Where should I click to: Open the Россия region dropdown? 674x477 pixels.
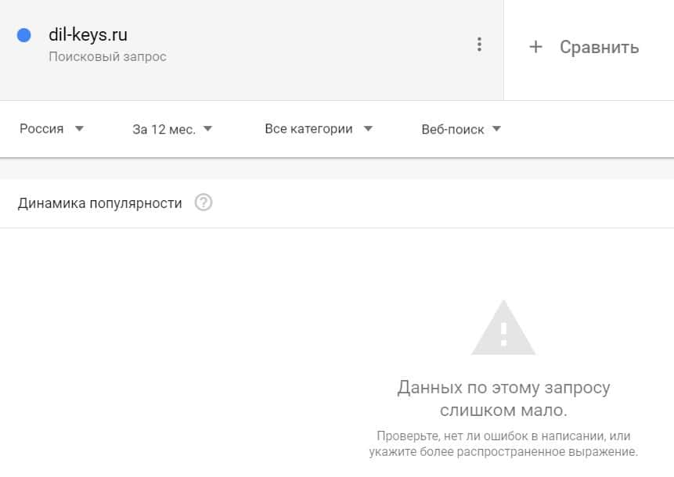coord(52,129)
